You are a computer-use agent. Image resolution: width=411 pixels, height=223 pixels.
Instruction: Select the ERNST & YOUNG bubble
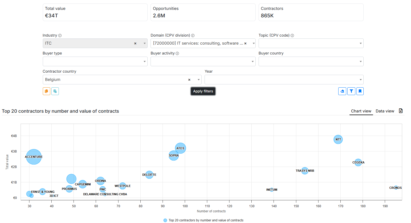coord(43,191)
